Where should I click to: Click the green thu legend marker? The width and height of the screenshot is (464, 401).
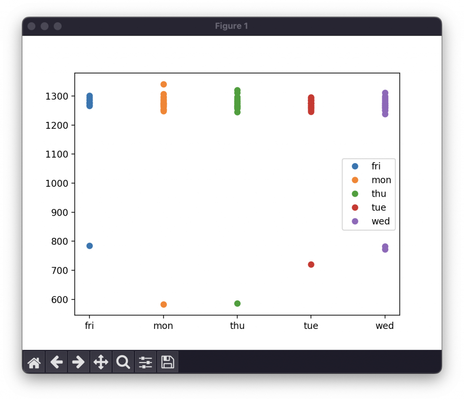tap(355, 194)
